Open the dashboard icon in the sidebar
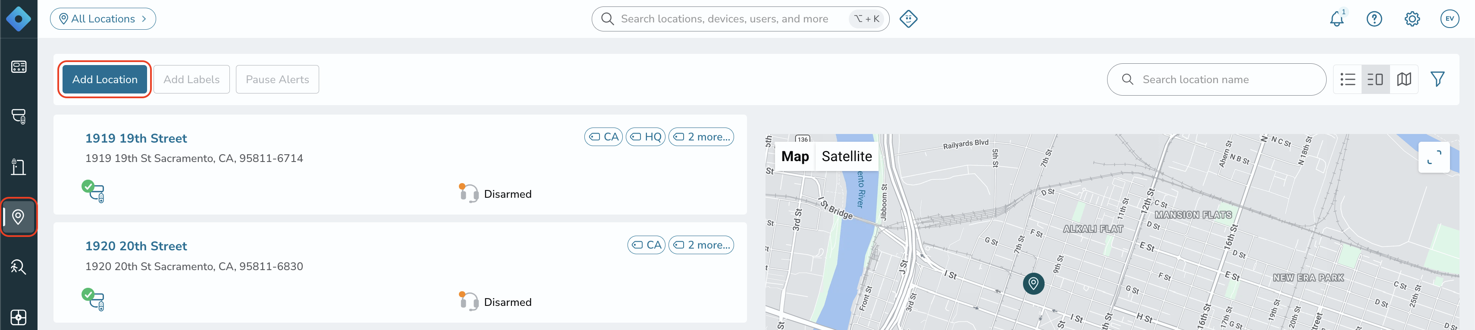 (x=18, y=67)
